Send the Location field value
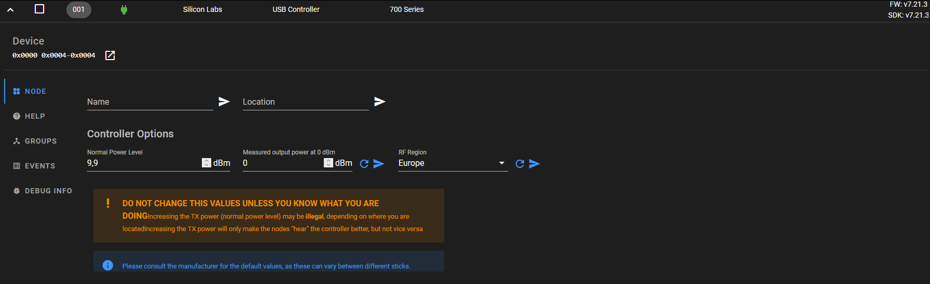Image resolution: width=930 pixels, height=284 pixels. [x=379, y=102]
